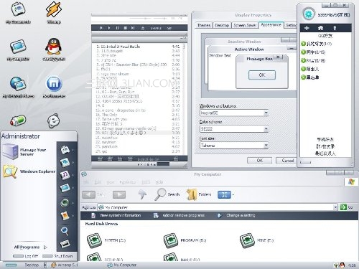Click the plus icon in QQ panel

point(307,28)
